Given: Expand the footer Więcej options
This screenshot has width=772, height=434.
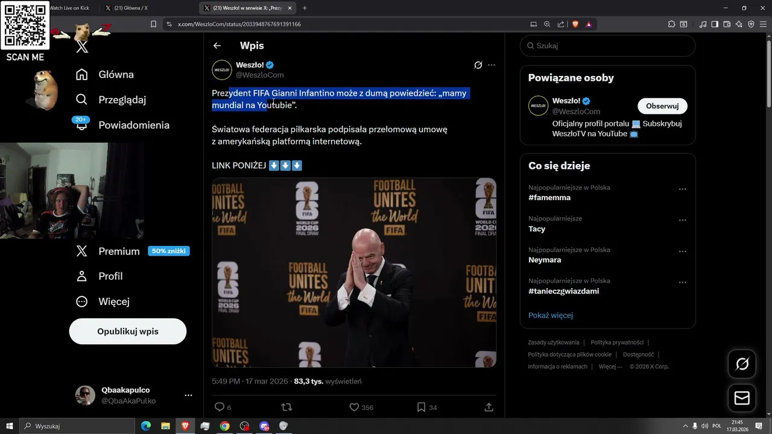Looking at the screenshot, I should pyautogui.click(x=610, y=366).
